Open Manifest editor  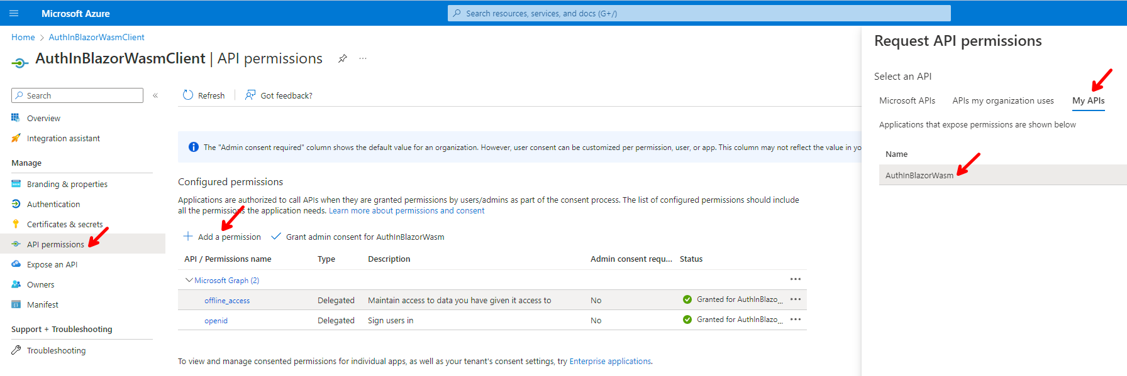43,304
